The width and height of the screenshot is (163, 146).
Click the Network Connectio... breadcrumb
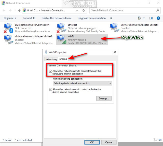[x=53, y=10]
